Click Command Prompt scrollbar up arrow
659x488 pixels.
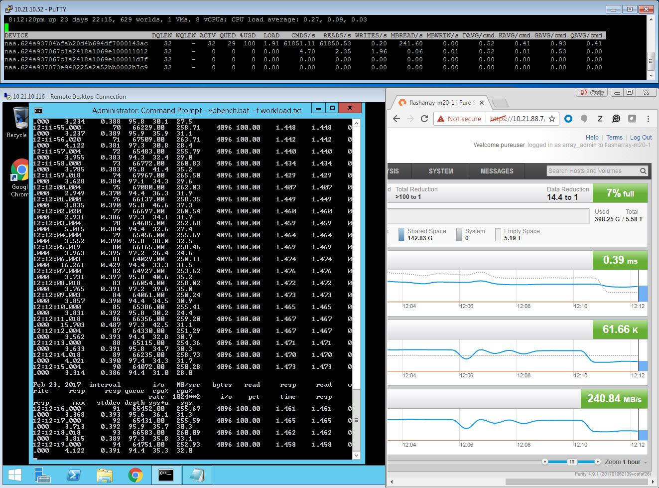pyautogui.click(x=356, y=123)
